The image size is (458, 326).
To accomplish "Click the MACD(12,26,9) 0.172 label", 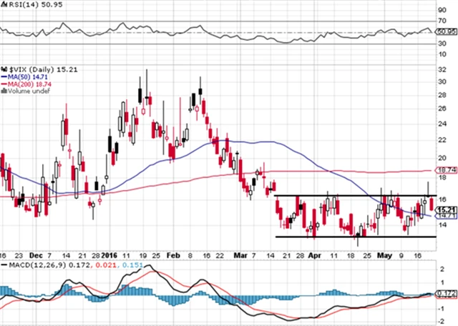I will coord(49,265).
